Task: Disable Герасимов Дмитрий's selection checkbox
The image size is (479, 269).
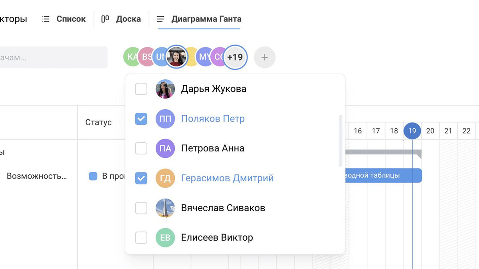Action: click(141, 178)
